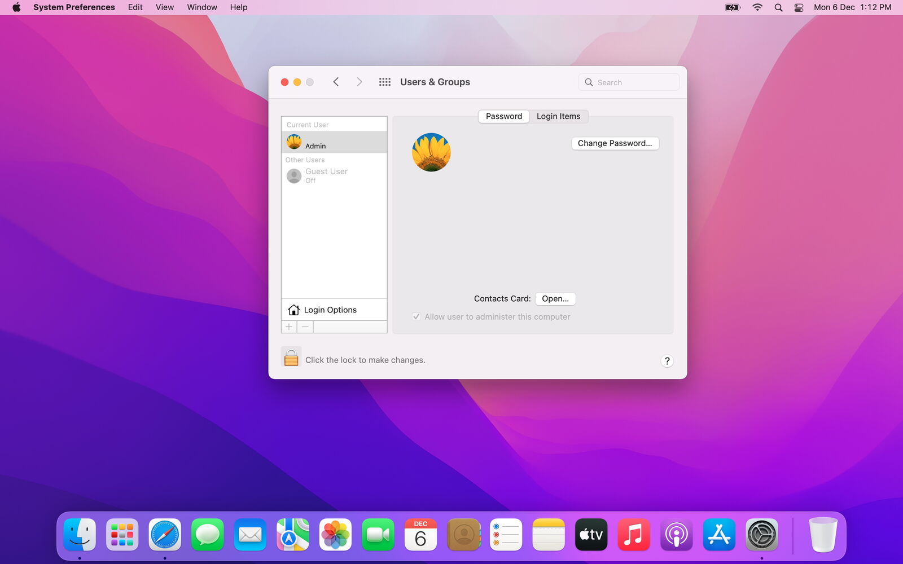The height and width of the screenshot is (564, 903).
Task: Open the View menu
Action: 165,7
